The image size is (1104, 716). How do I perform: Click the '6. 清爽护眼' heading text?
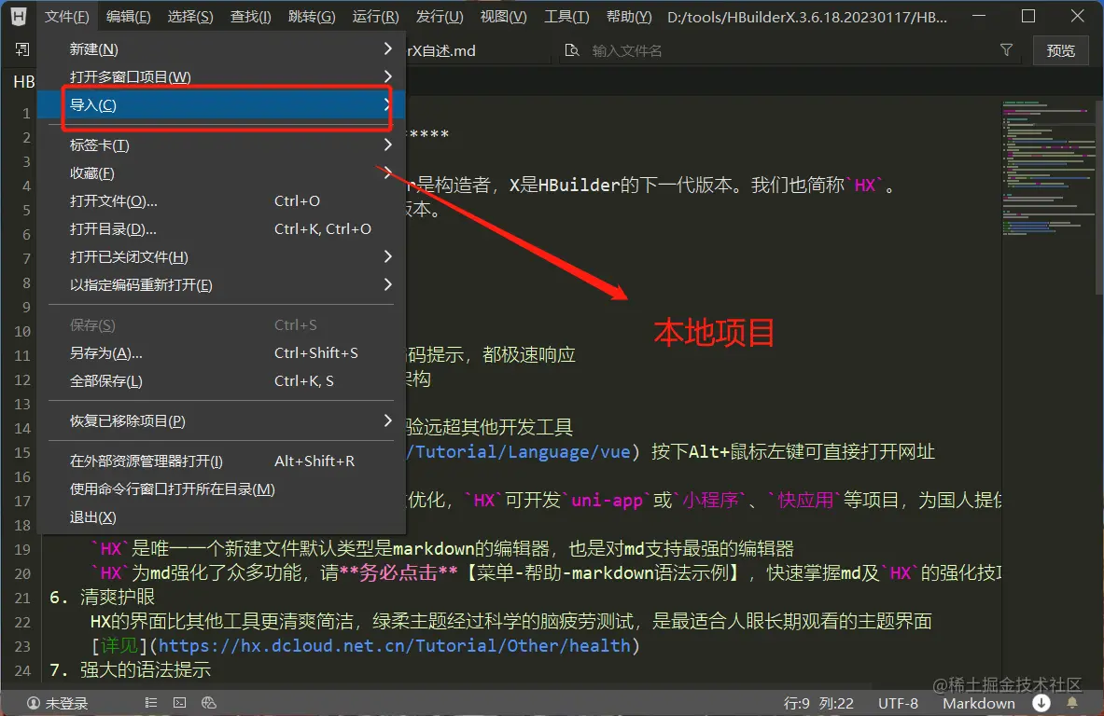coord(102,598)
